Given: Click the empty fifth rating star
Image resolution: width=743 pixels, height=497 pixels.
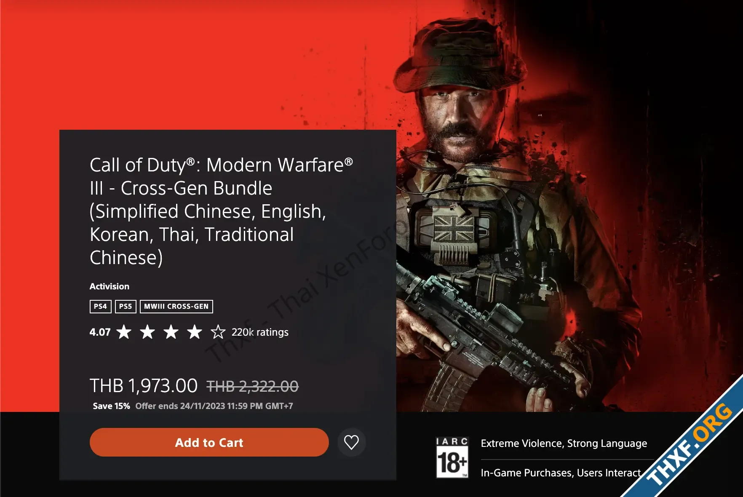Looking at the screenshot, I should tap(218, 332).
